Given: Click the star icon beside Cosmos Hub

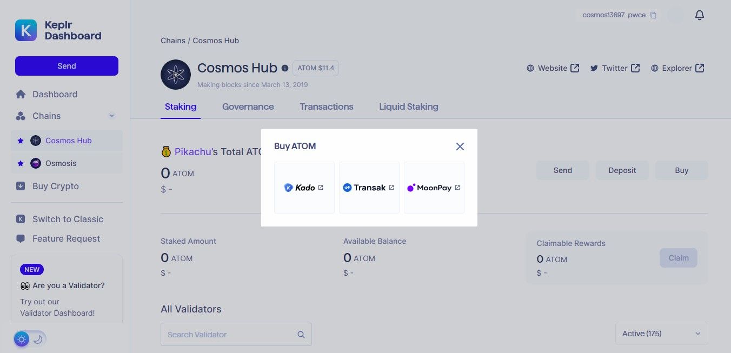Looking at the screenshot, I should coord(21,141).
